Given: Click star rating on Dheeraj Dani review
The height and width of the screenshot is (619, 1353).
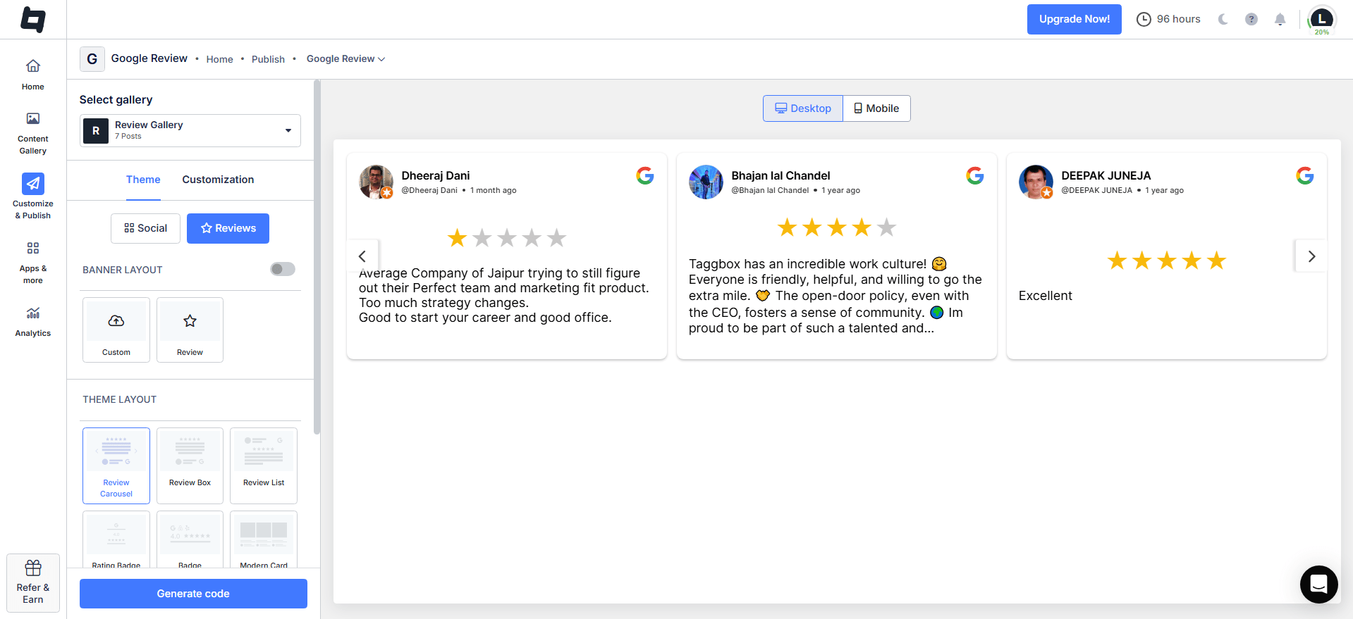Looking at the screenshot, I should coord(507,238).
